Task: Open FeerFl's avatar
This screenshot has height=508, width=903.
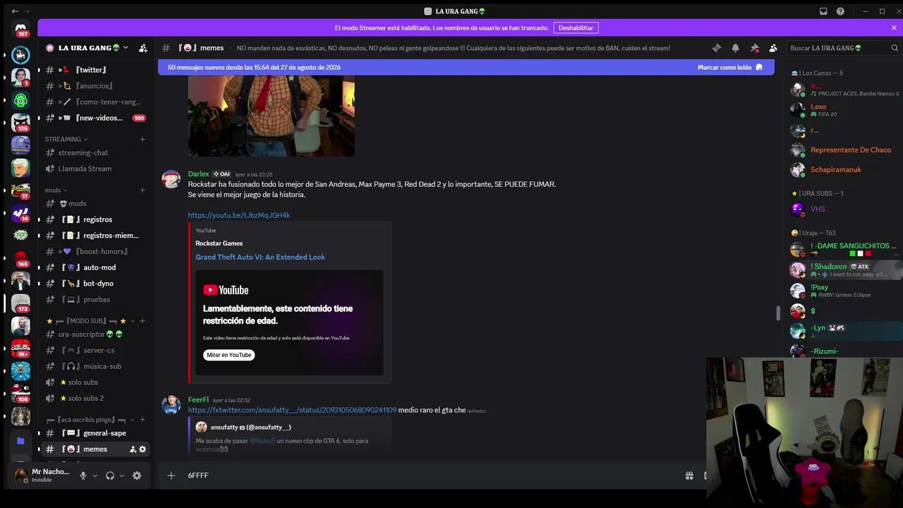Action: pyautogui.click(x=171, y=405)
